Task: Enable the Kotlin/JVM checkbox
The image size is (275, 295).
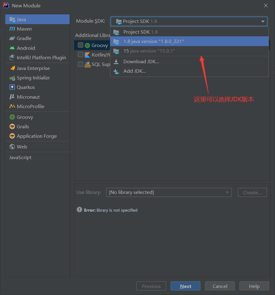Action: 81,55
